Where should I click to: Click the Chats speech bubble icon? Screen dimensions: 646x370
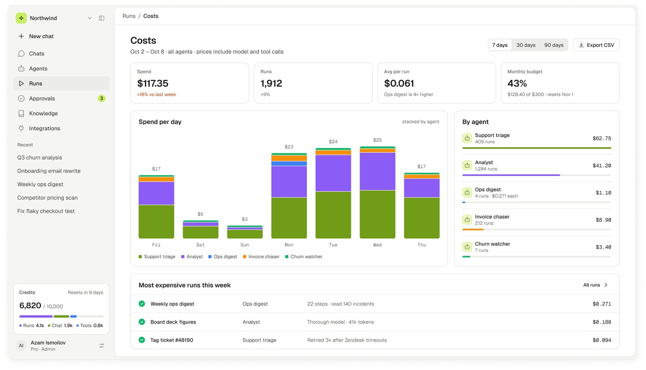(x=21, y=54)
